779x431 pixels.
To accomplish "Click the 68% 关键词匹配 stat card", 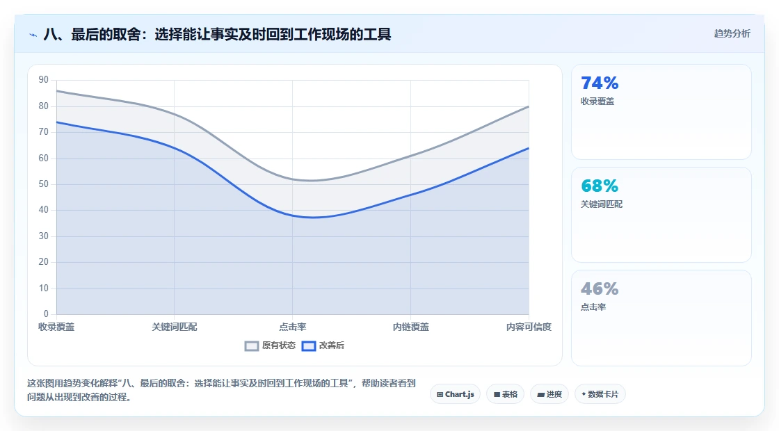I will coord(661,215).
